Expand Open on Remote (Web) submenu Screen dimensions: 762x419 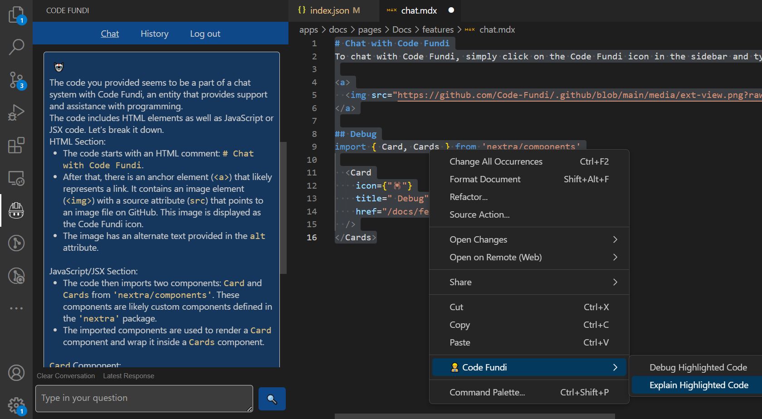(x=529, y=257)
